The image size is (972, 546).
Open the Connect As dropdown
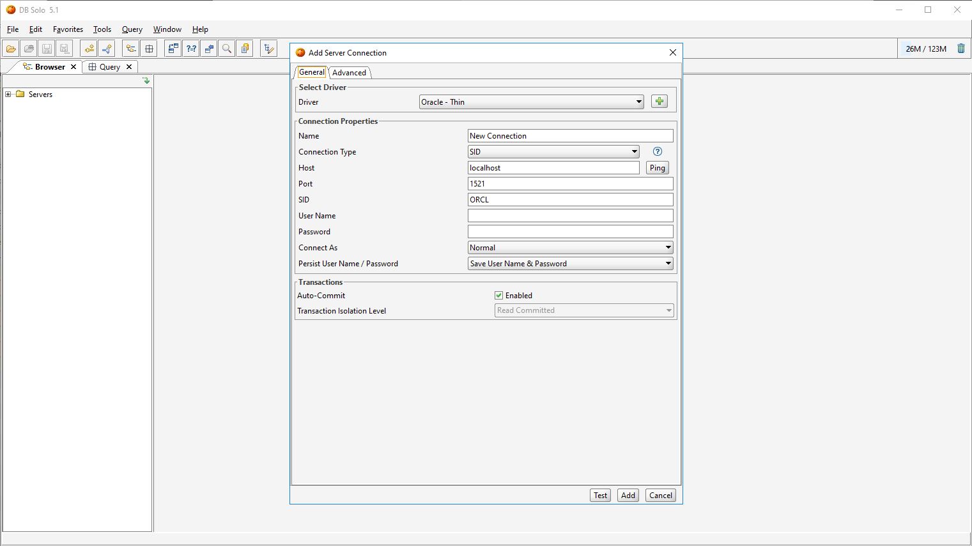click(x=571, y=247)
